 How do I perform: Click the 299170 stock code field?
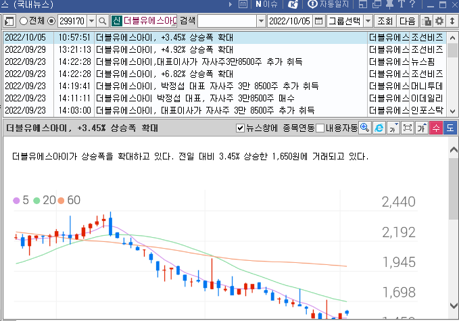(x=72, y=21)
